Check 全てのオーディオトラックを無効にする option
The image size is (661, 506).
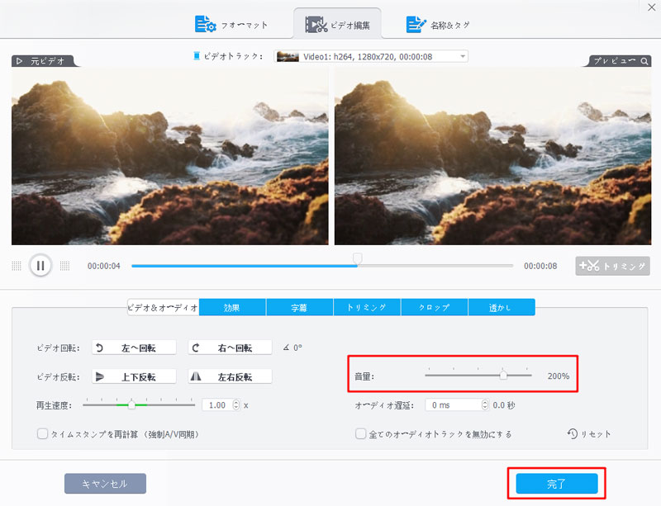tap(360, 433)
